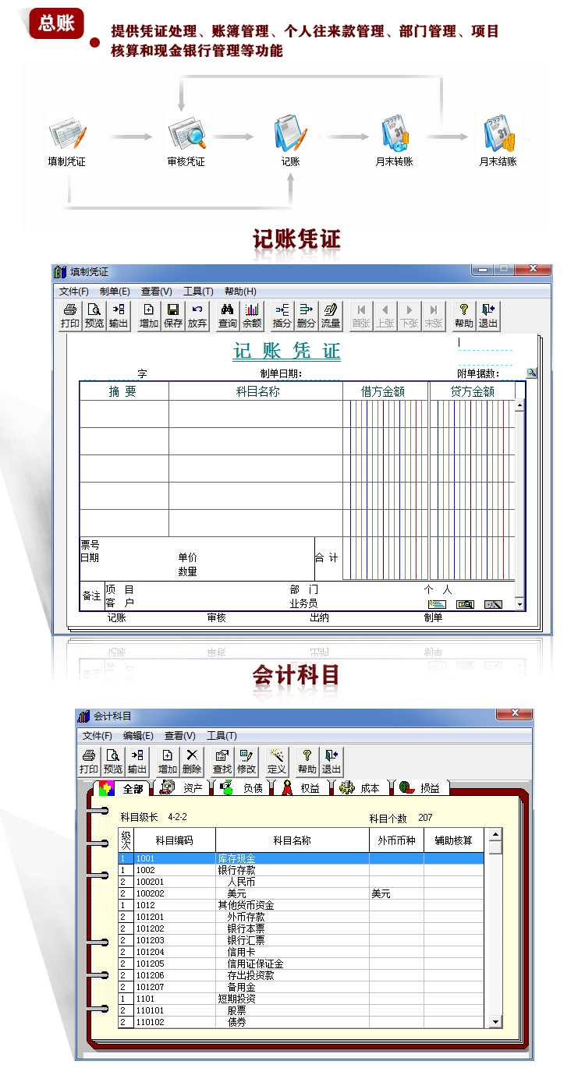
Task: Click 预览 preview icon in 填制凭证 window
Action: (94, 316)
